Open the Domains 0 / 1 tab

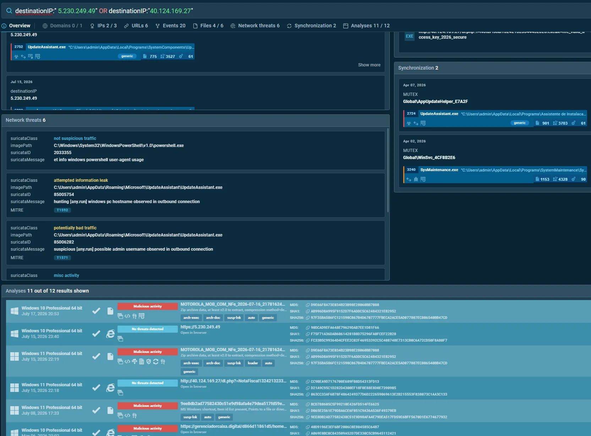(62, 26)
